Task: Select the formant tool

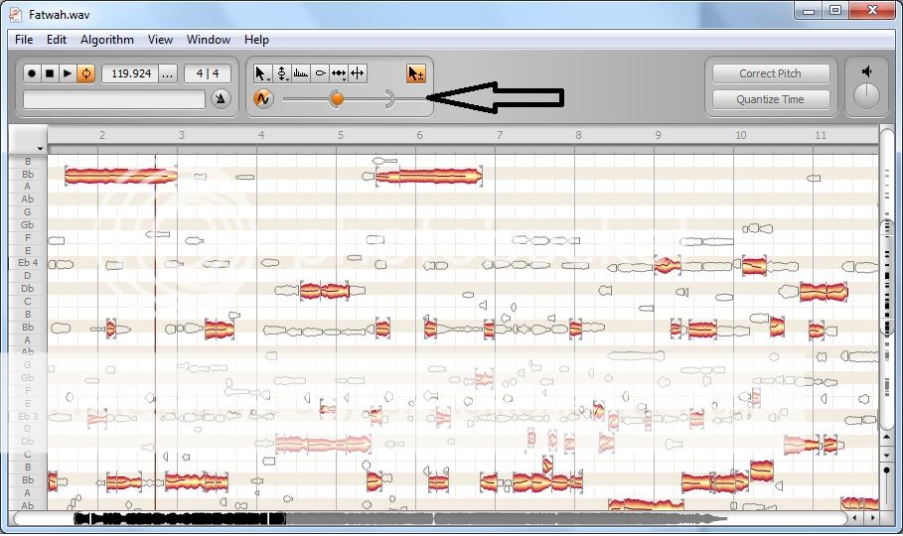Action: (301, 73)
